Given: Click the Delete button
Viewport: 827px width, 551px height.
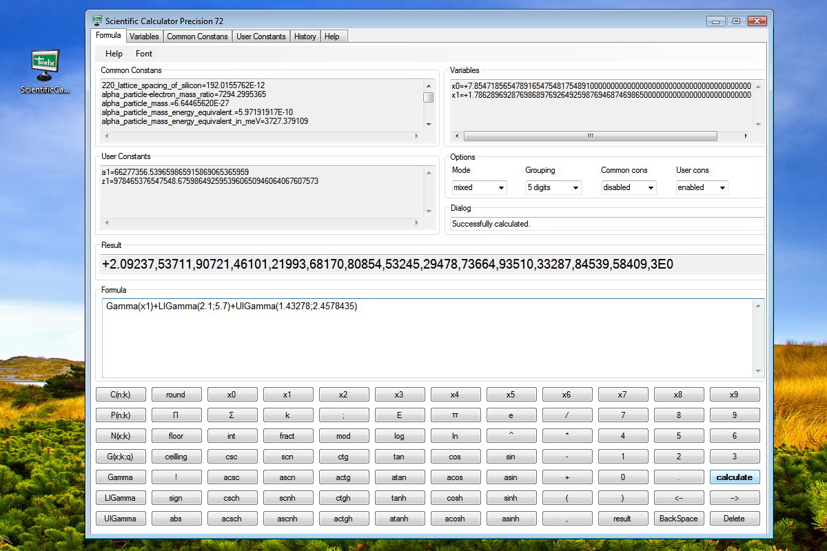Looking at the screenshot, I should click(x=735, y=519).
